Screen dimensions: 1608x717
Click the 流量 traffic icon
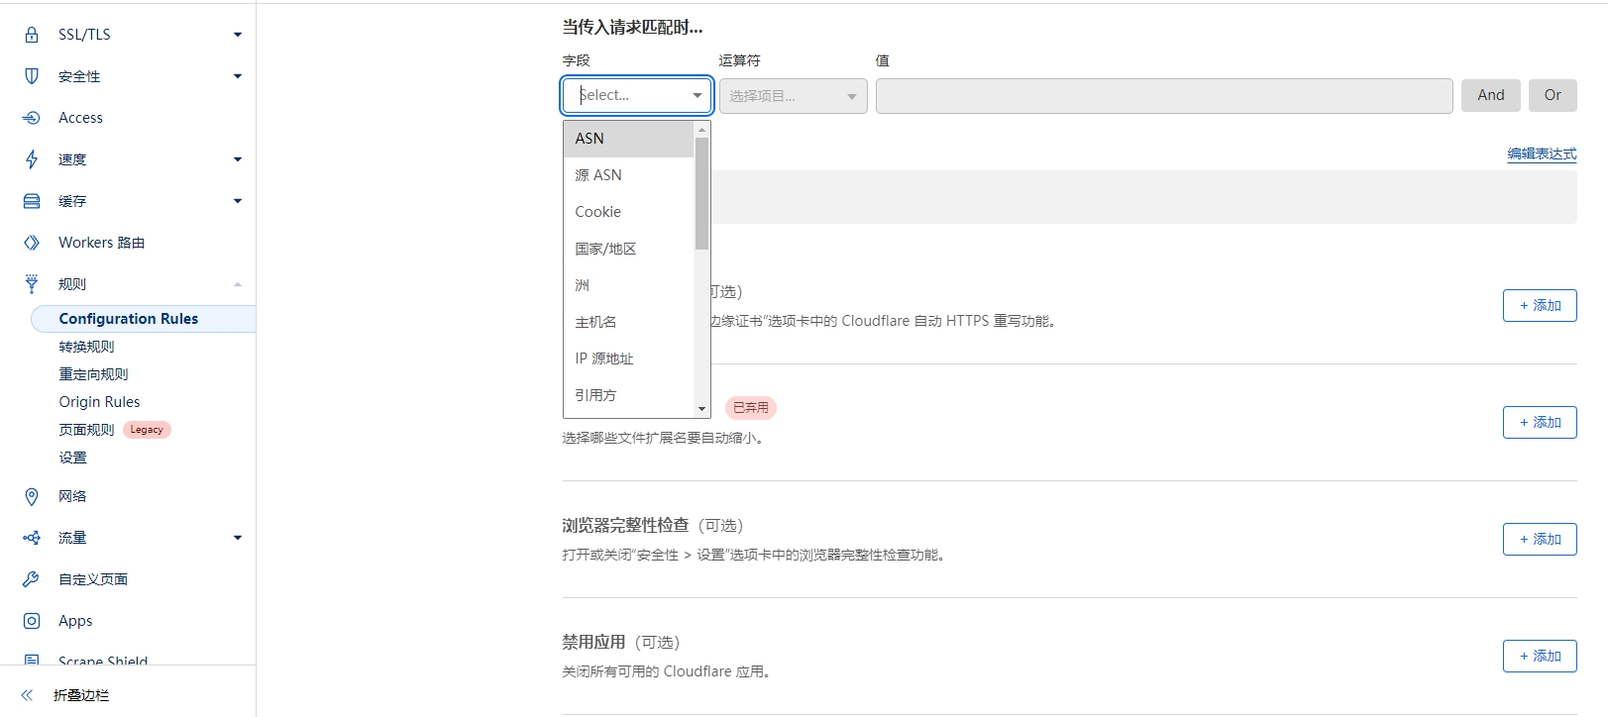click(32, 538)
